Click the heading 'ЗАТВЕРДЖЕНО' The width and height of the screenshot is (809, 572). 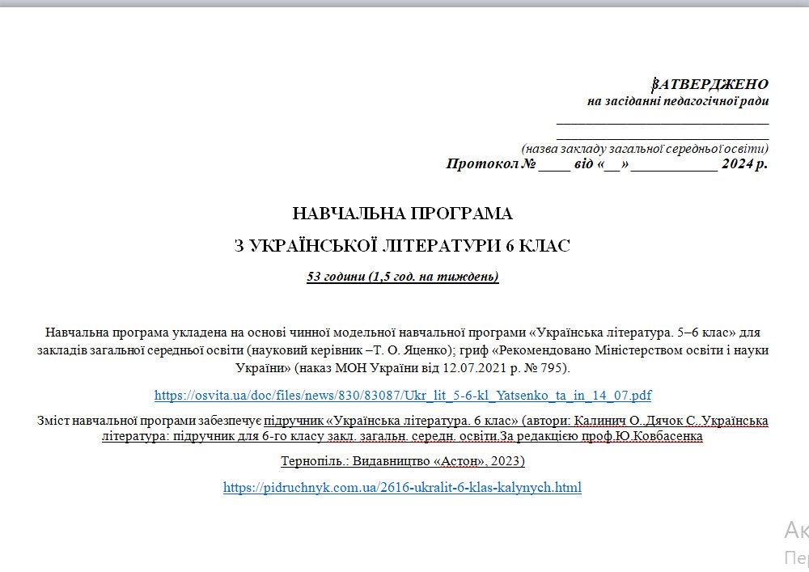point(710,84)
